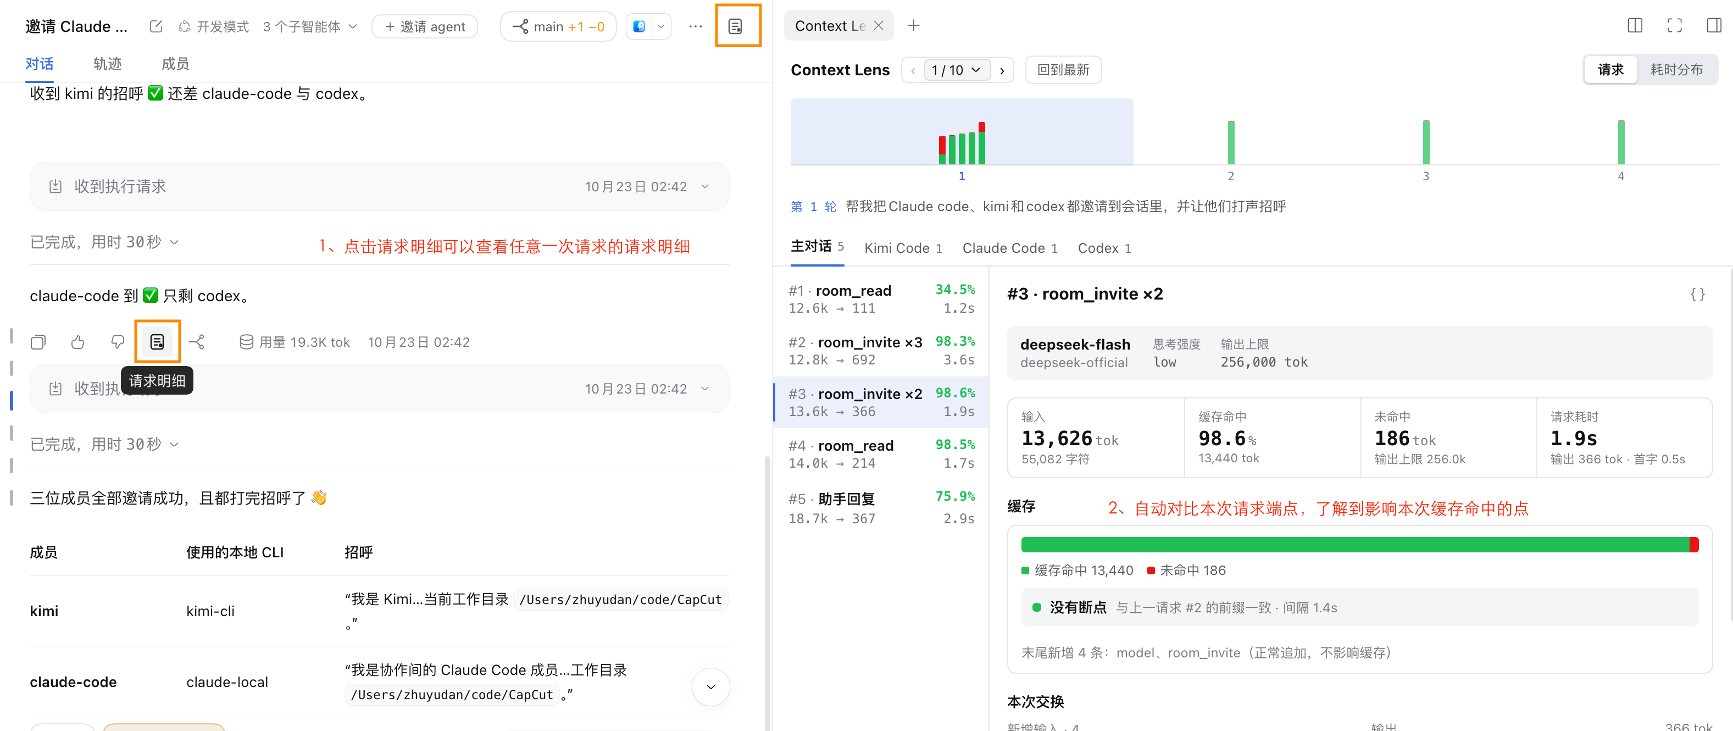This screenshot has width=1733, height=731.
Task: Open dropdown arrow next to Finder icon
Action: pyautogui.click(x=662, y=26)
